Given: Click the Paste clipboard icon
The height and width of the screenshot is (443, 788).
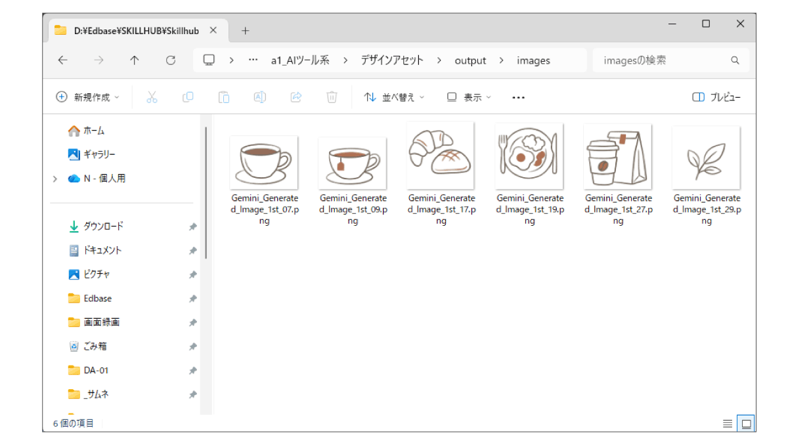Looking at the screenshot, I should click(224, 97).
